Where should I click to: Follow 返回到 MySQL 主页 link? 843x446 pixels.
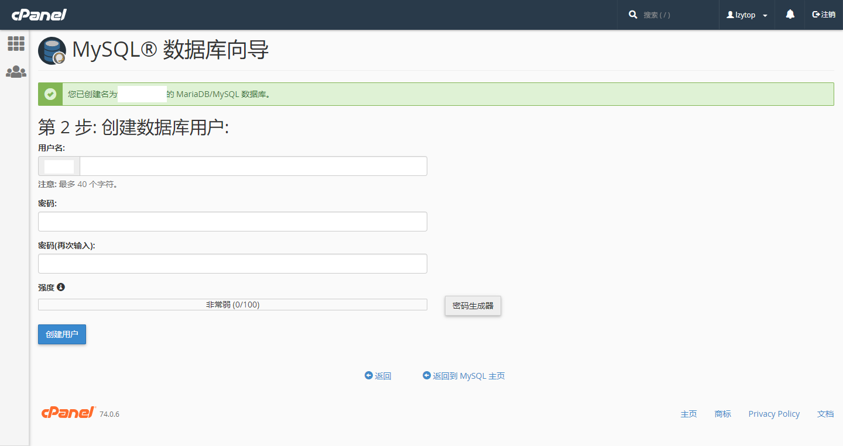[464, 376]
